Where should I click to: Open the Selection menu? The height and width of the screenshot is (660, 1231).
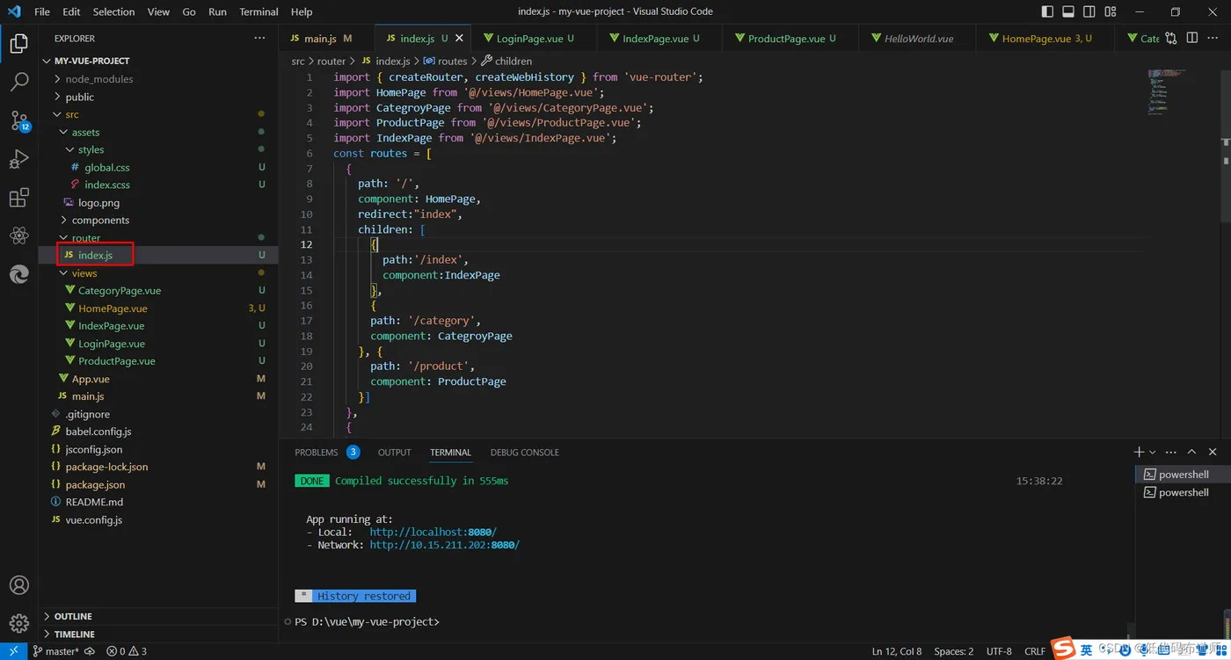pyautogui.click(x=113, y=11)
